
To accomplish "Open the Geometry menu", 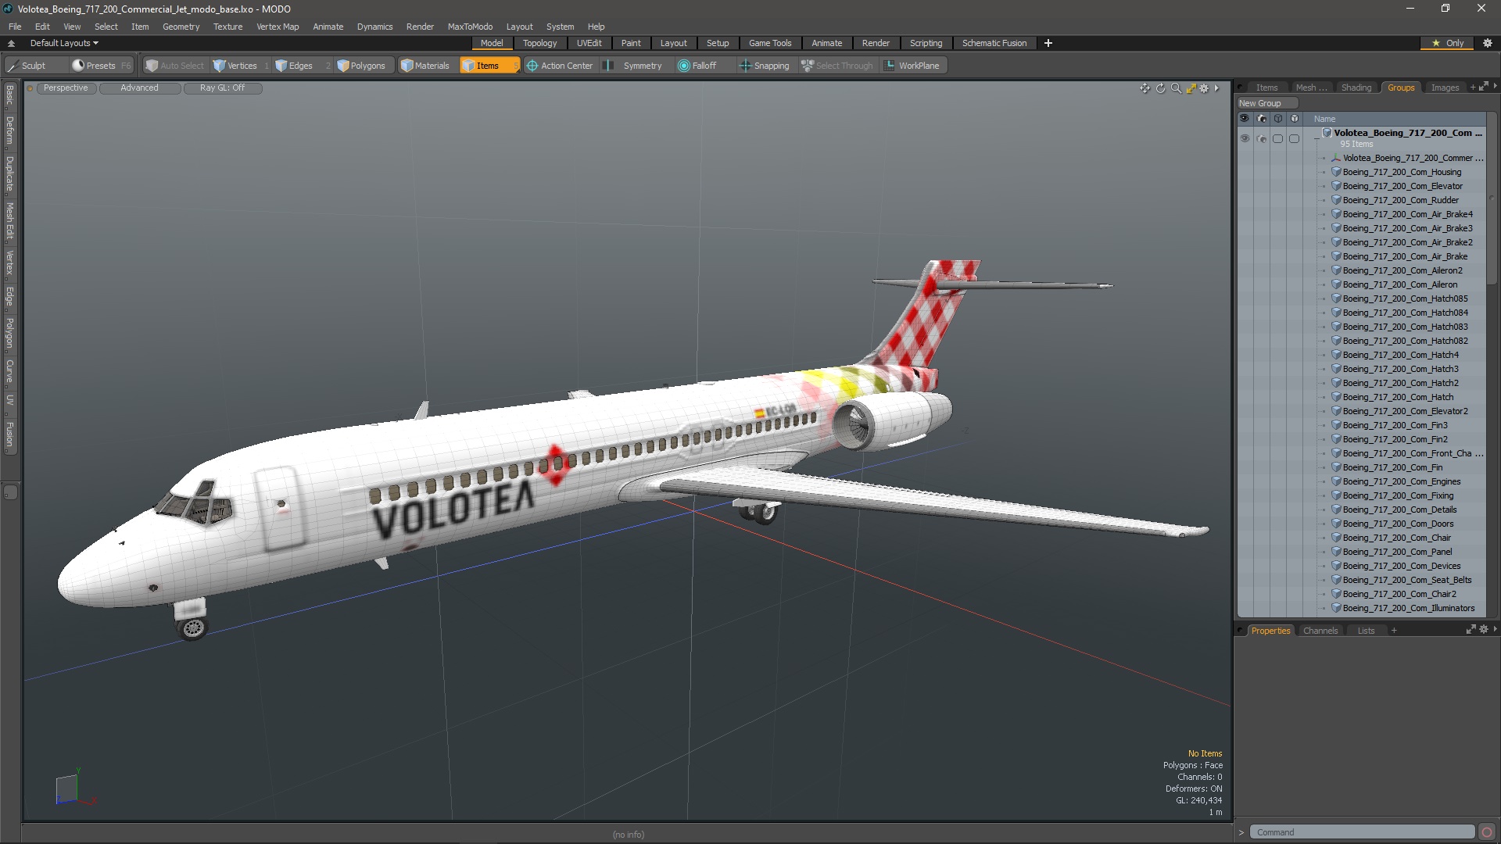I will pos(181,27).
